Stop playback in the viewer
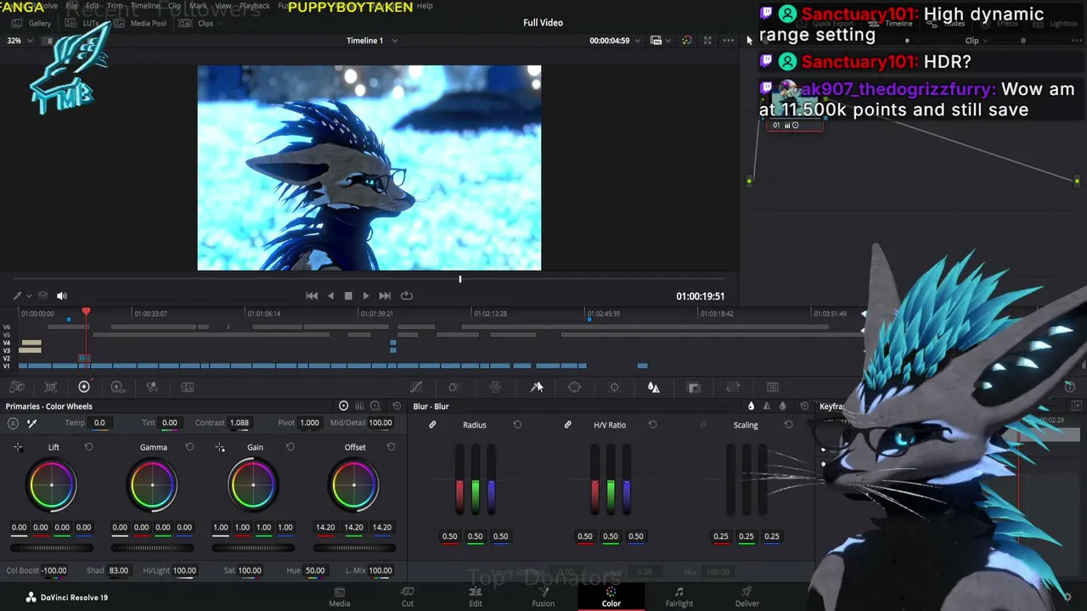Viewport: 1087px width, 611px height. tap(348, 295)
